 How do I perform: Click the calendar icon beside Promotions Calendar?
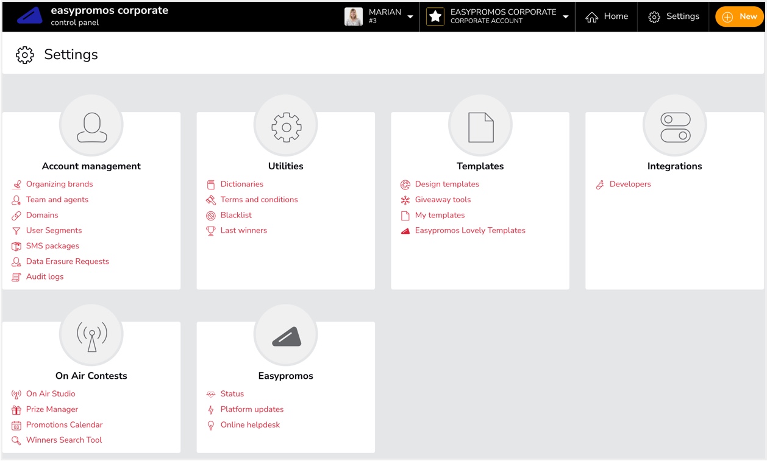(x=16, y=425)
